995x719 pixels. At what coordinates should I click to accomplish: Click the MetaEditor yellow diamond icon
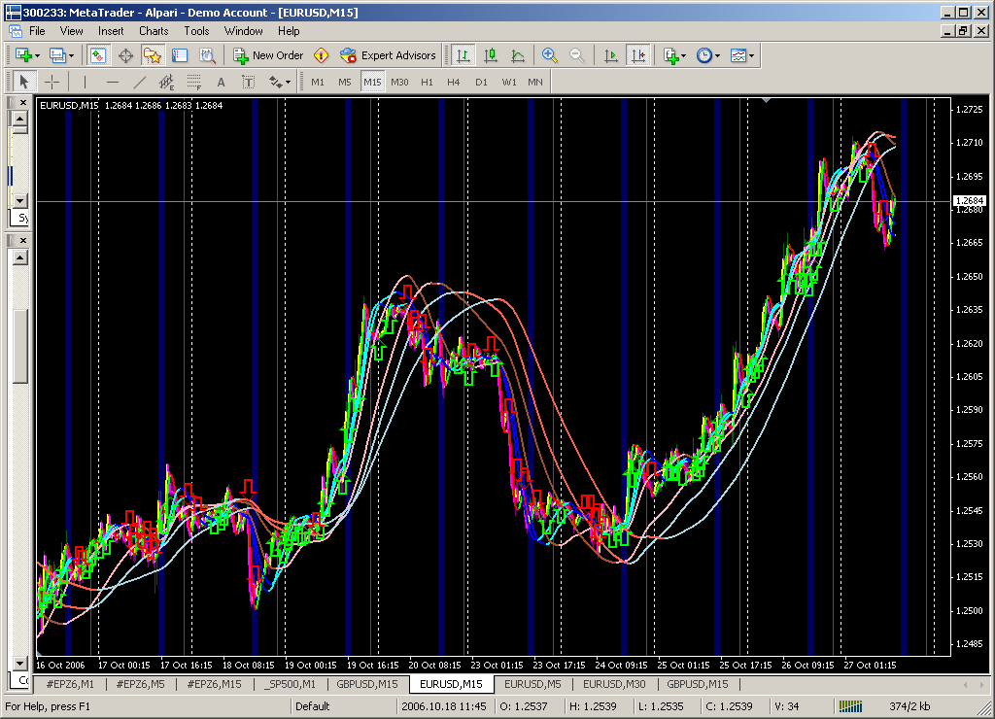(x=322, y=55)
